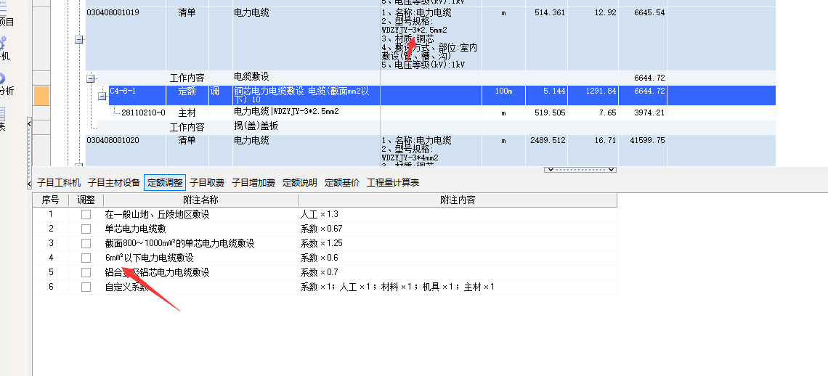Click the 系数×0.7 note content cell

click(458, 272)
